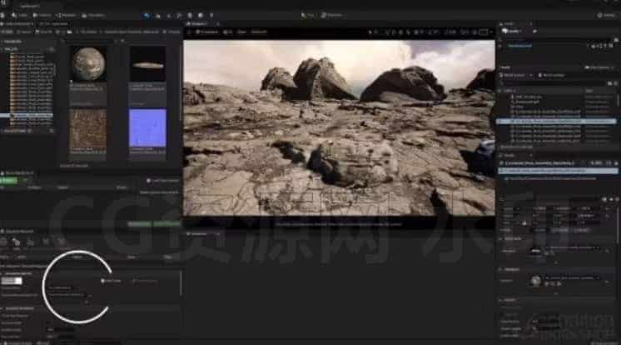
Task: Open the static mesh asset dropdown in Details
Action: pyautogui.click(x=573, y=248)
